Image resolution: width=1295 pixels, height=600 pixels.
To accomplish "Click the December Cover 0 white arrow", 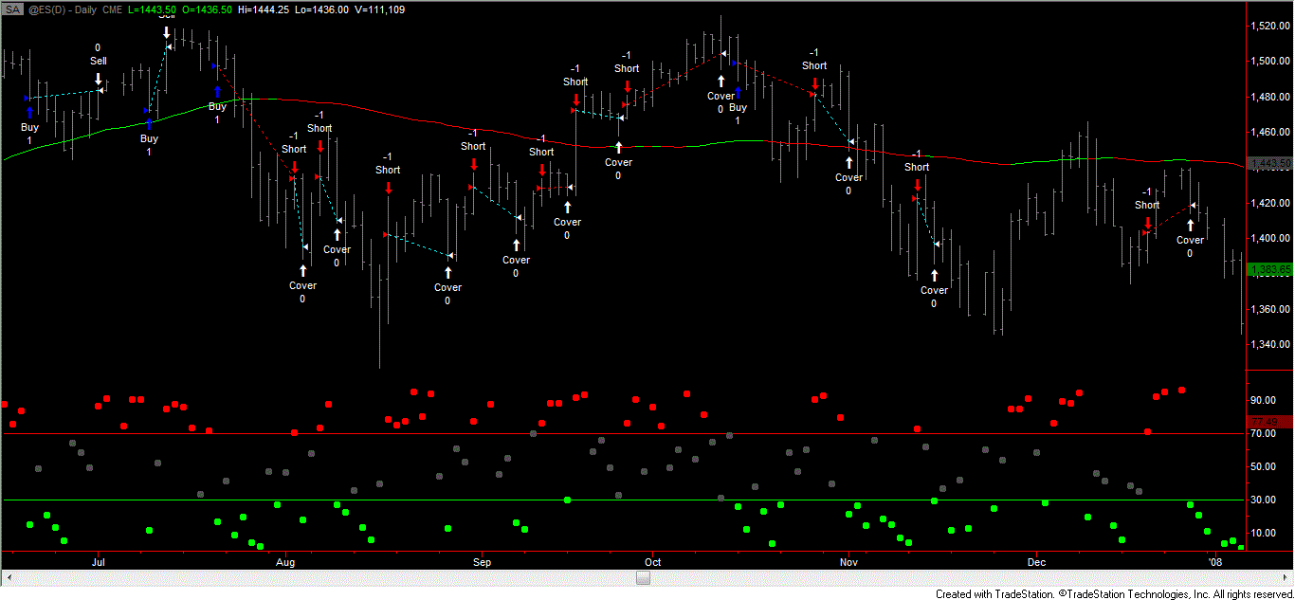I will (x=1190, y=225).
